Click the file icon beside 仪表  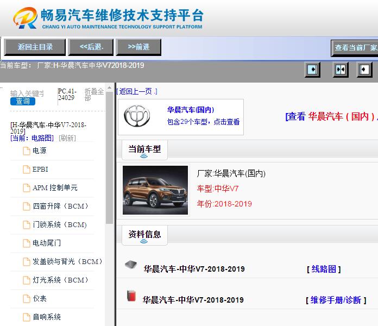point(26,298)
